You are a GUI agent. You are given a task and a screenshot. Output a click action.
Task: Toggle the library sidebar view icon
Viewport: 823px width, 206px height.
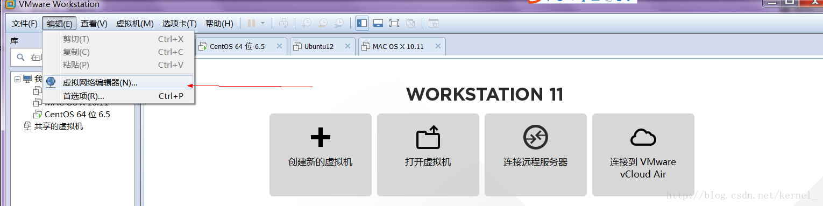point(362,23)
